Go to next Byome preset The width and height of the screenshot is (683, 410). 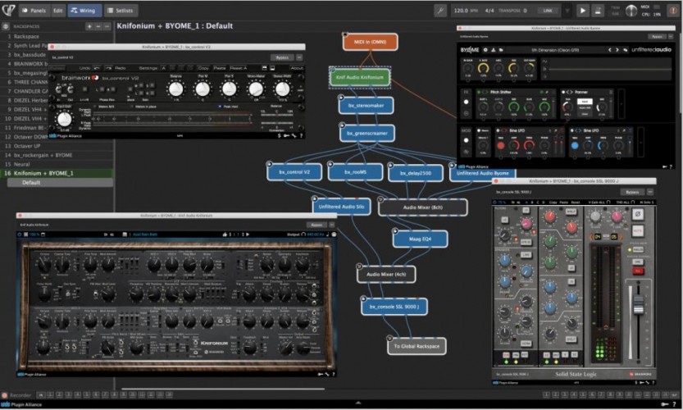point(617,50)
